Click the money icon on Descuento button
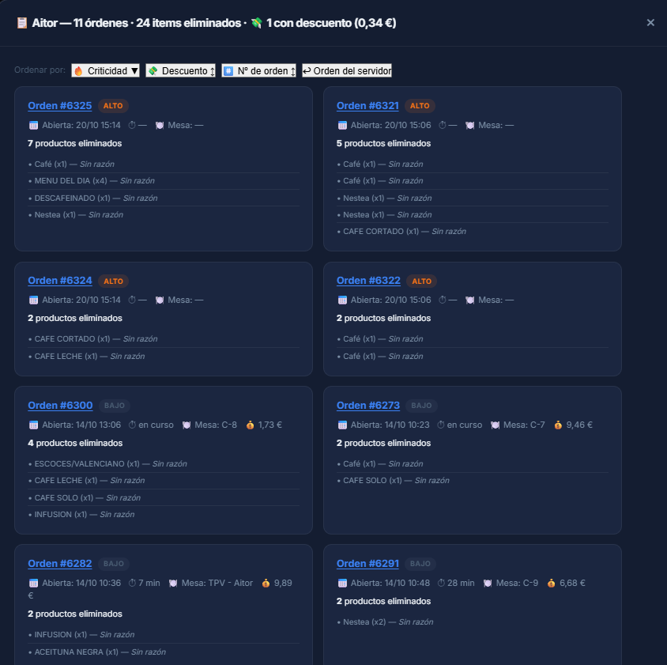 (153, 70)
